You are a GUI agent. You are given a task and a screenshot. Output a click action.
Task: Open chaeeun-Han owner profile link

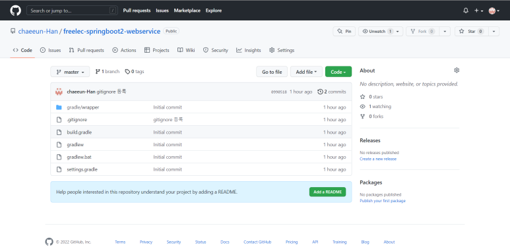pyautogui.click(x=38, y=31)
